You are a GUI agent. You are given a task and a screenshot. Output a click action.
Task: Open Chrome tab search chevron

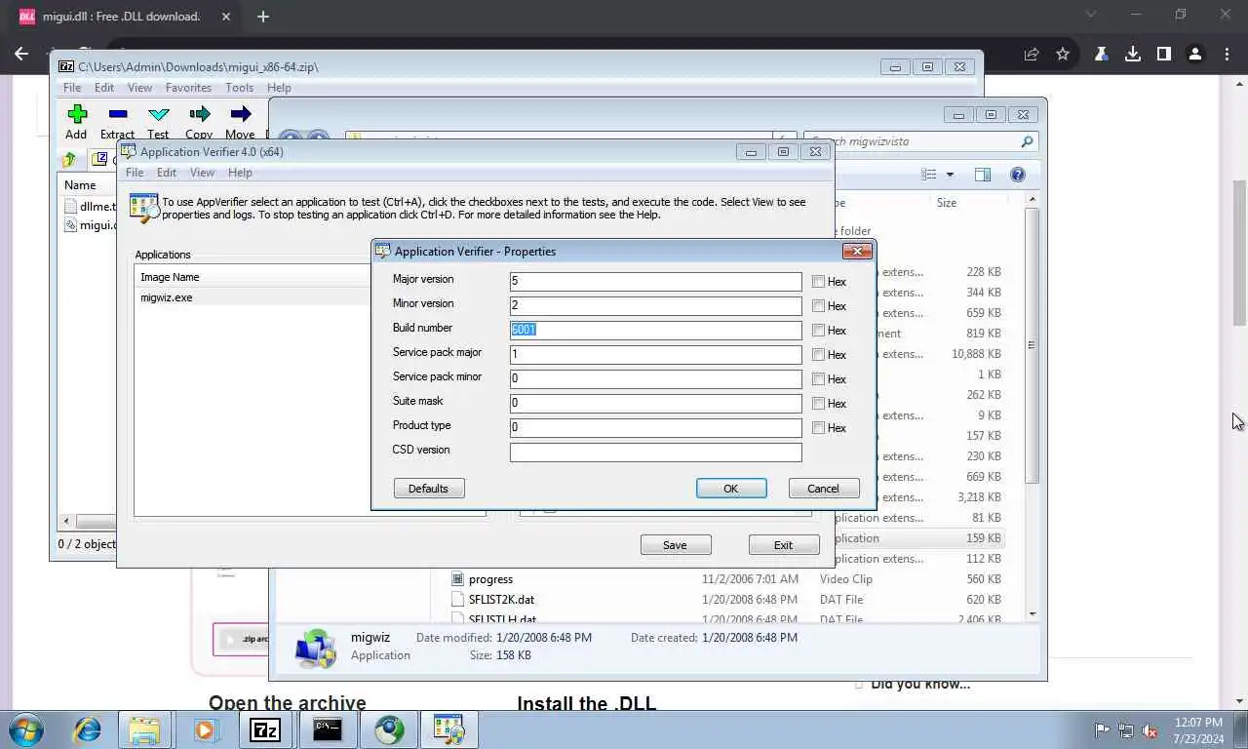1091,15
